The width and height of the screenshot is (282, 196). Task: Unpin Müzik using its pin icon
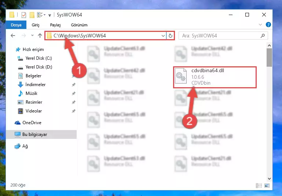(x=74, y=93)
